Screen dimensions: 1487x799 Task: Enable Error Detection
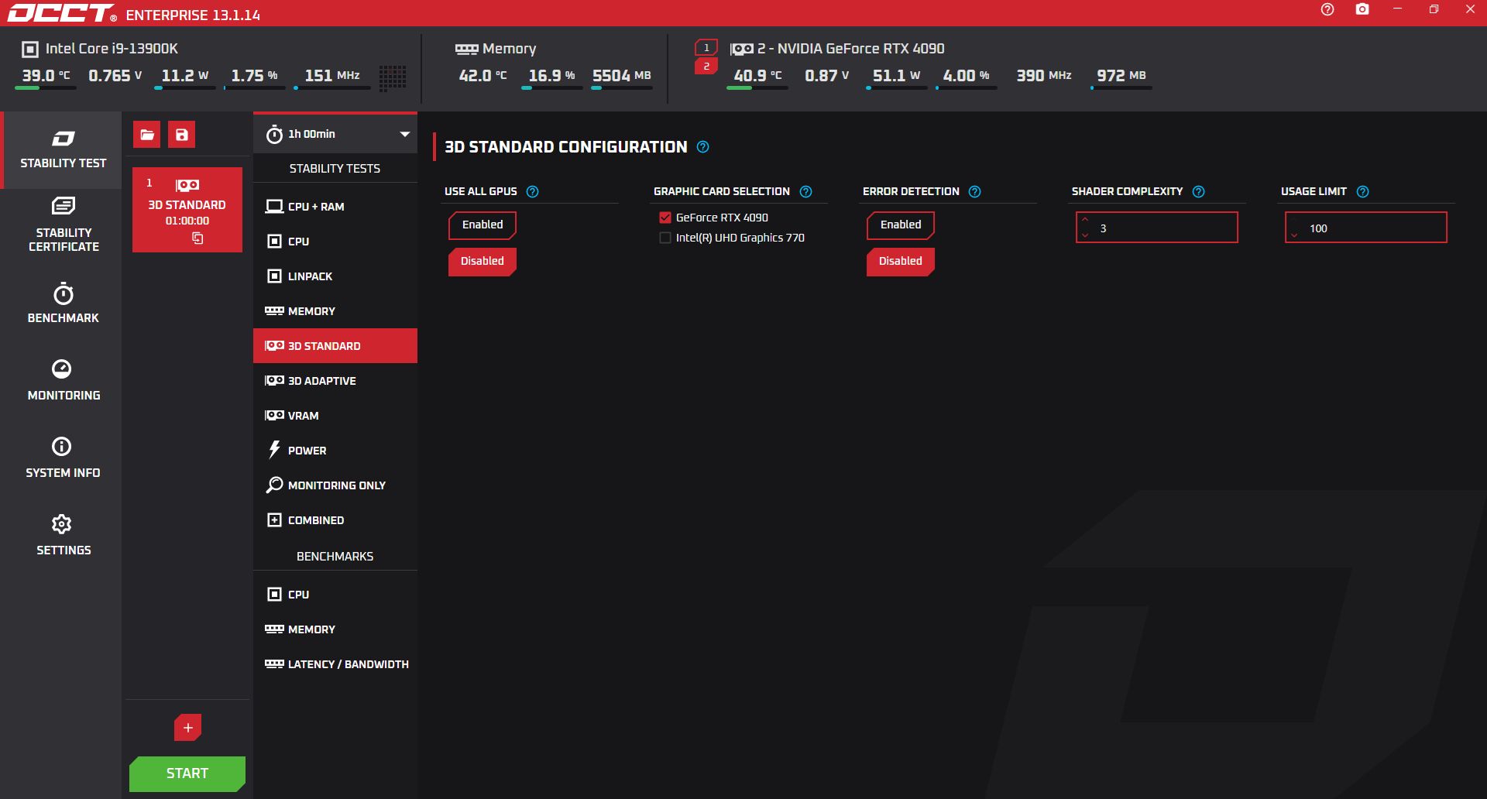[x=901, y=225]
